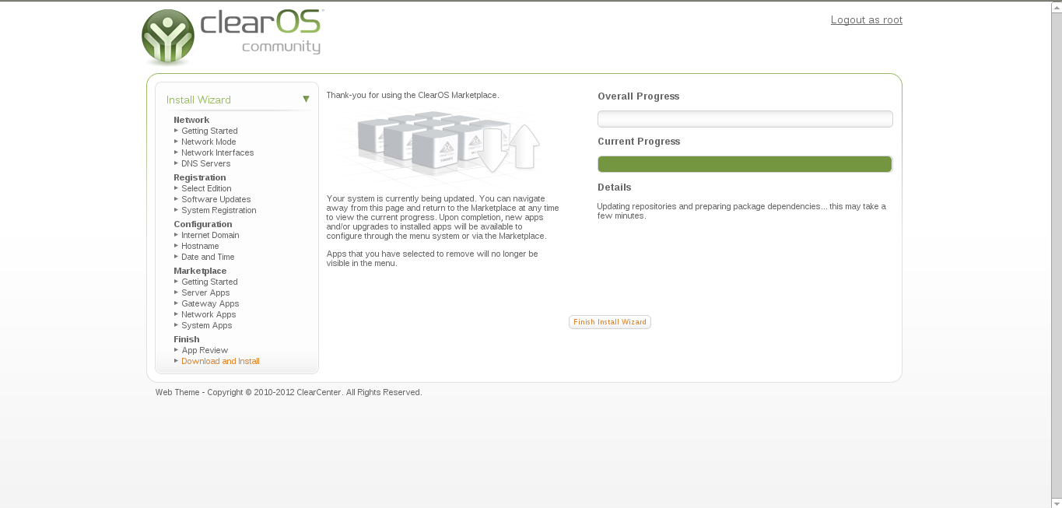Open DNS Servers step

pos(205,163)
